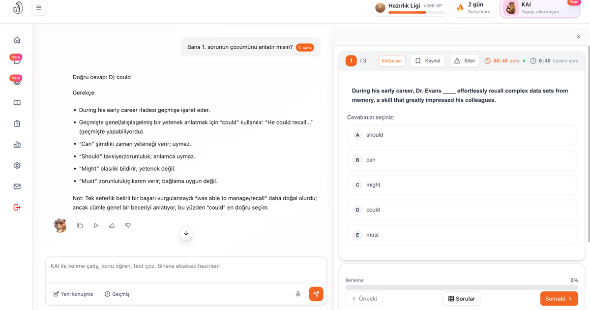Start a Yeni konuşma
This screenshot has height=310, width=590.
[x=73, y=294]
